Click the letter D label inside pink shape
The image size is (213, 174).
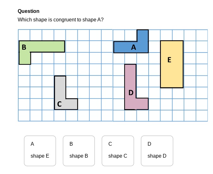coord(131,93)
